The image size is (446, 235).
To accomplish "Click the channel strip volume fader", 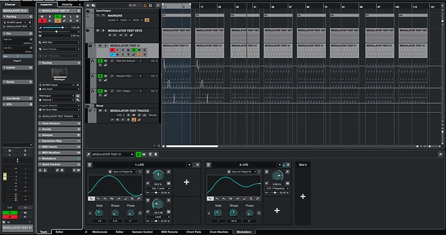I will pyautogui.click(x=5, y=176).
